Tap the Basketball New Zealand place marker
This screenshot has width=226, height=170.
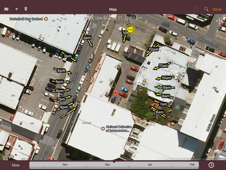46,19
